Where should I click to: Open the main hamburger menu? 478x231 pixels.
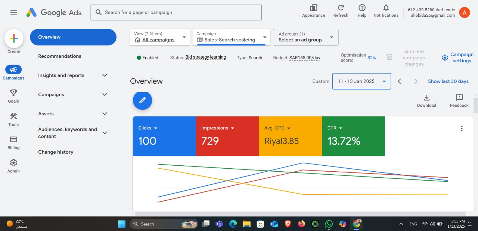[13, 12]
